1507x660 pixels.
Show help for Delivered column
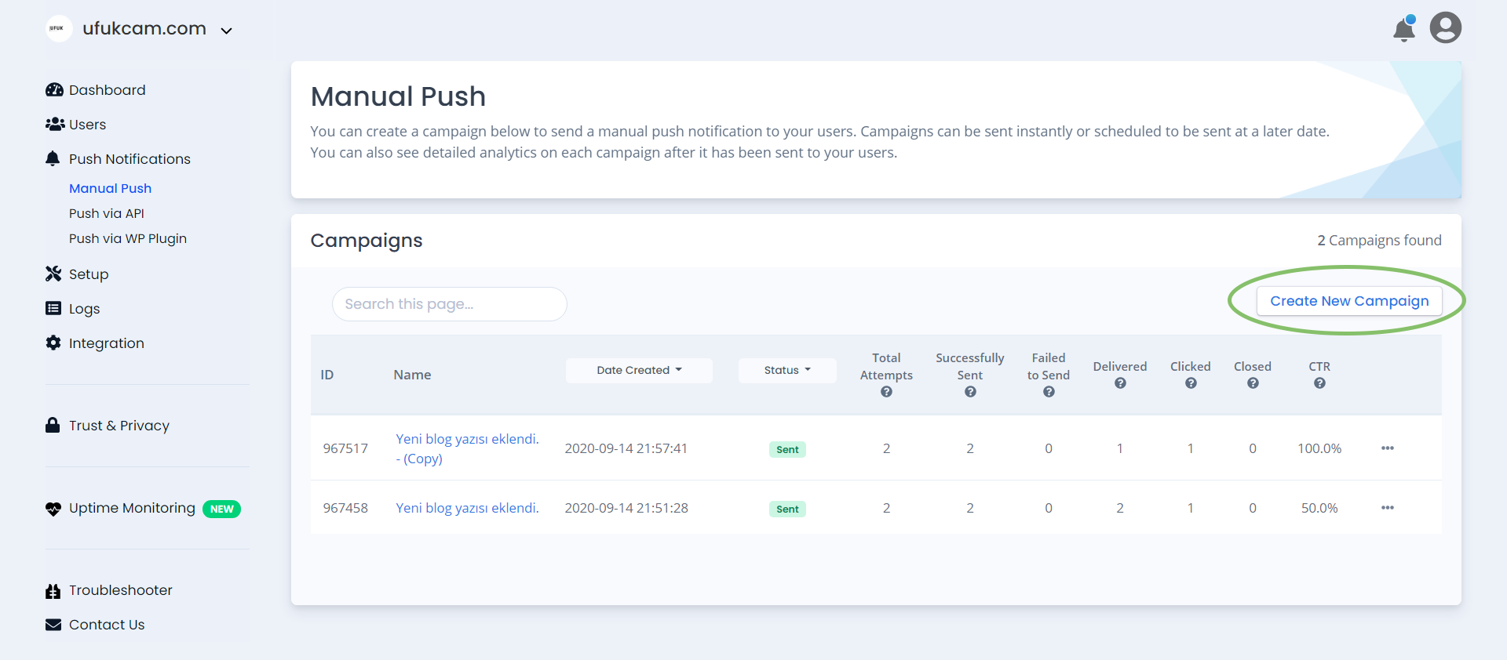coord(1120,383)
